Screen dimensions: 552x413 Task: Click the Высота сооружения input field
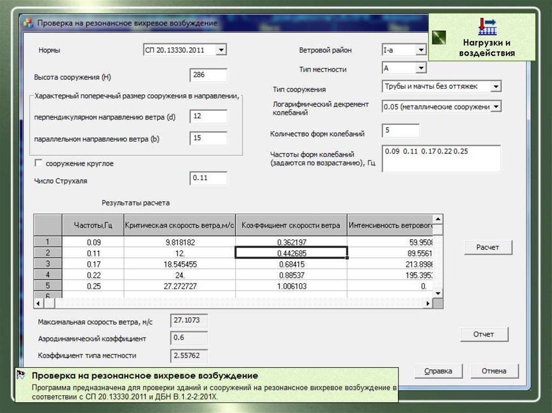point(208,75)
